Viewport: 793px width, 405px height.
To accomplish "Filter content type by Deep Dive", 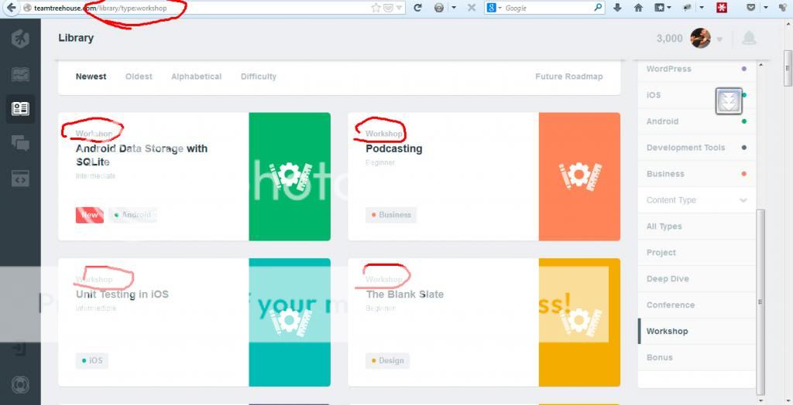I will click(668, 279).
